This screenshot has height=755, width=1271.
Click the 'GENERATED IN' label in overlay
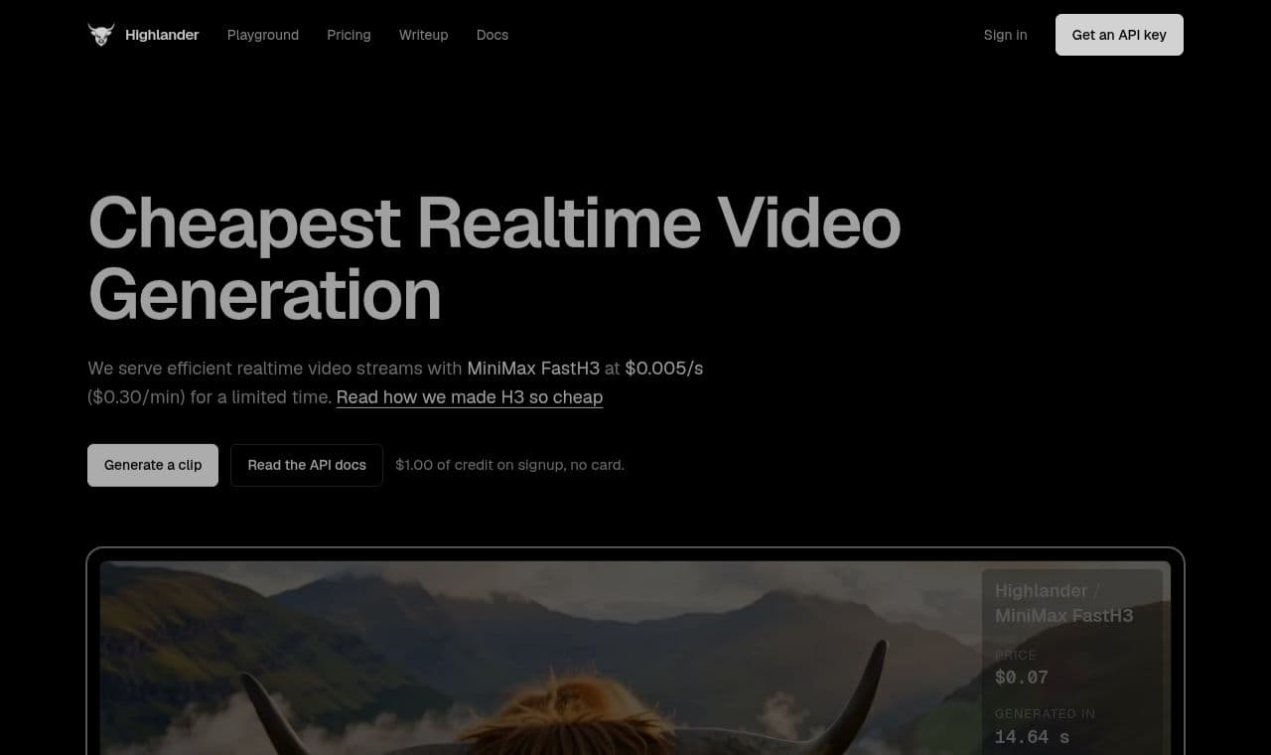(1046, 713)
